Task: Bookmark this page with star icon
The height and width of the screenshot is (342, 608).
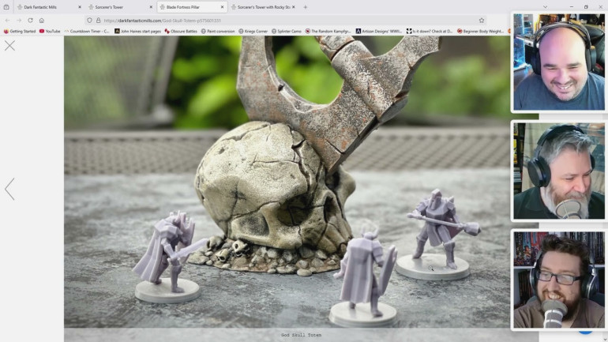Action: pos(482,21)
